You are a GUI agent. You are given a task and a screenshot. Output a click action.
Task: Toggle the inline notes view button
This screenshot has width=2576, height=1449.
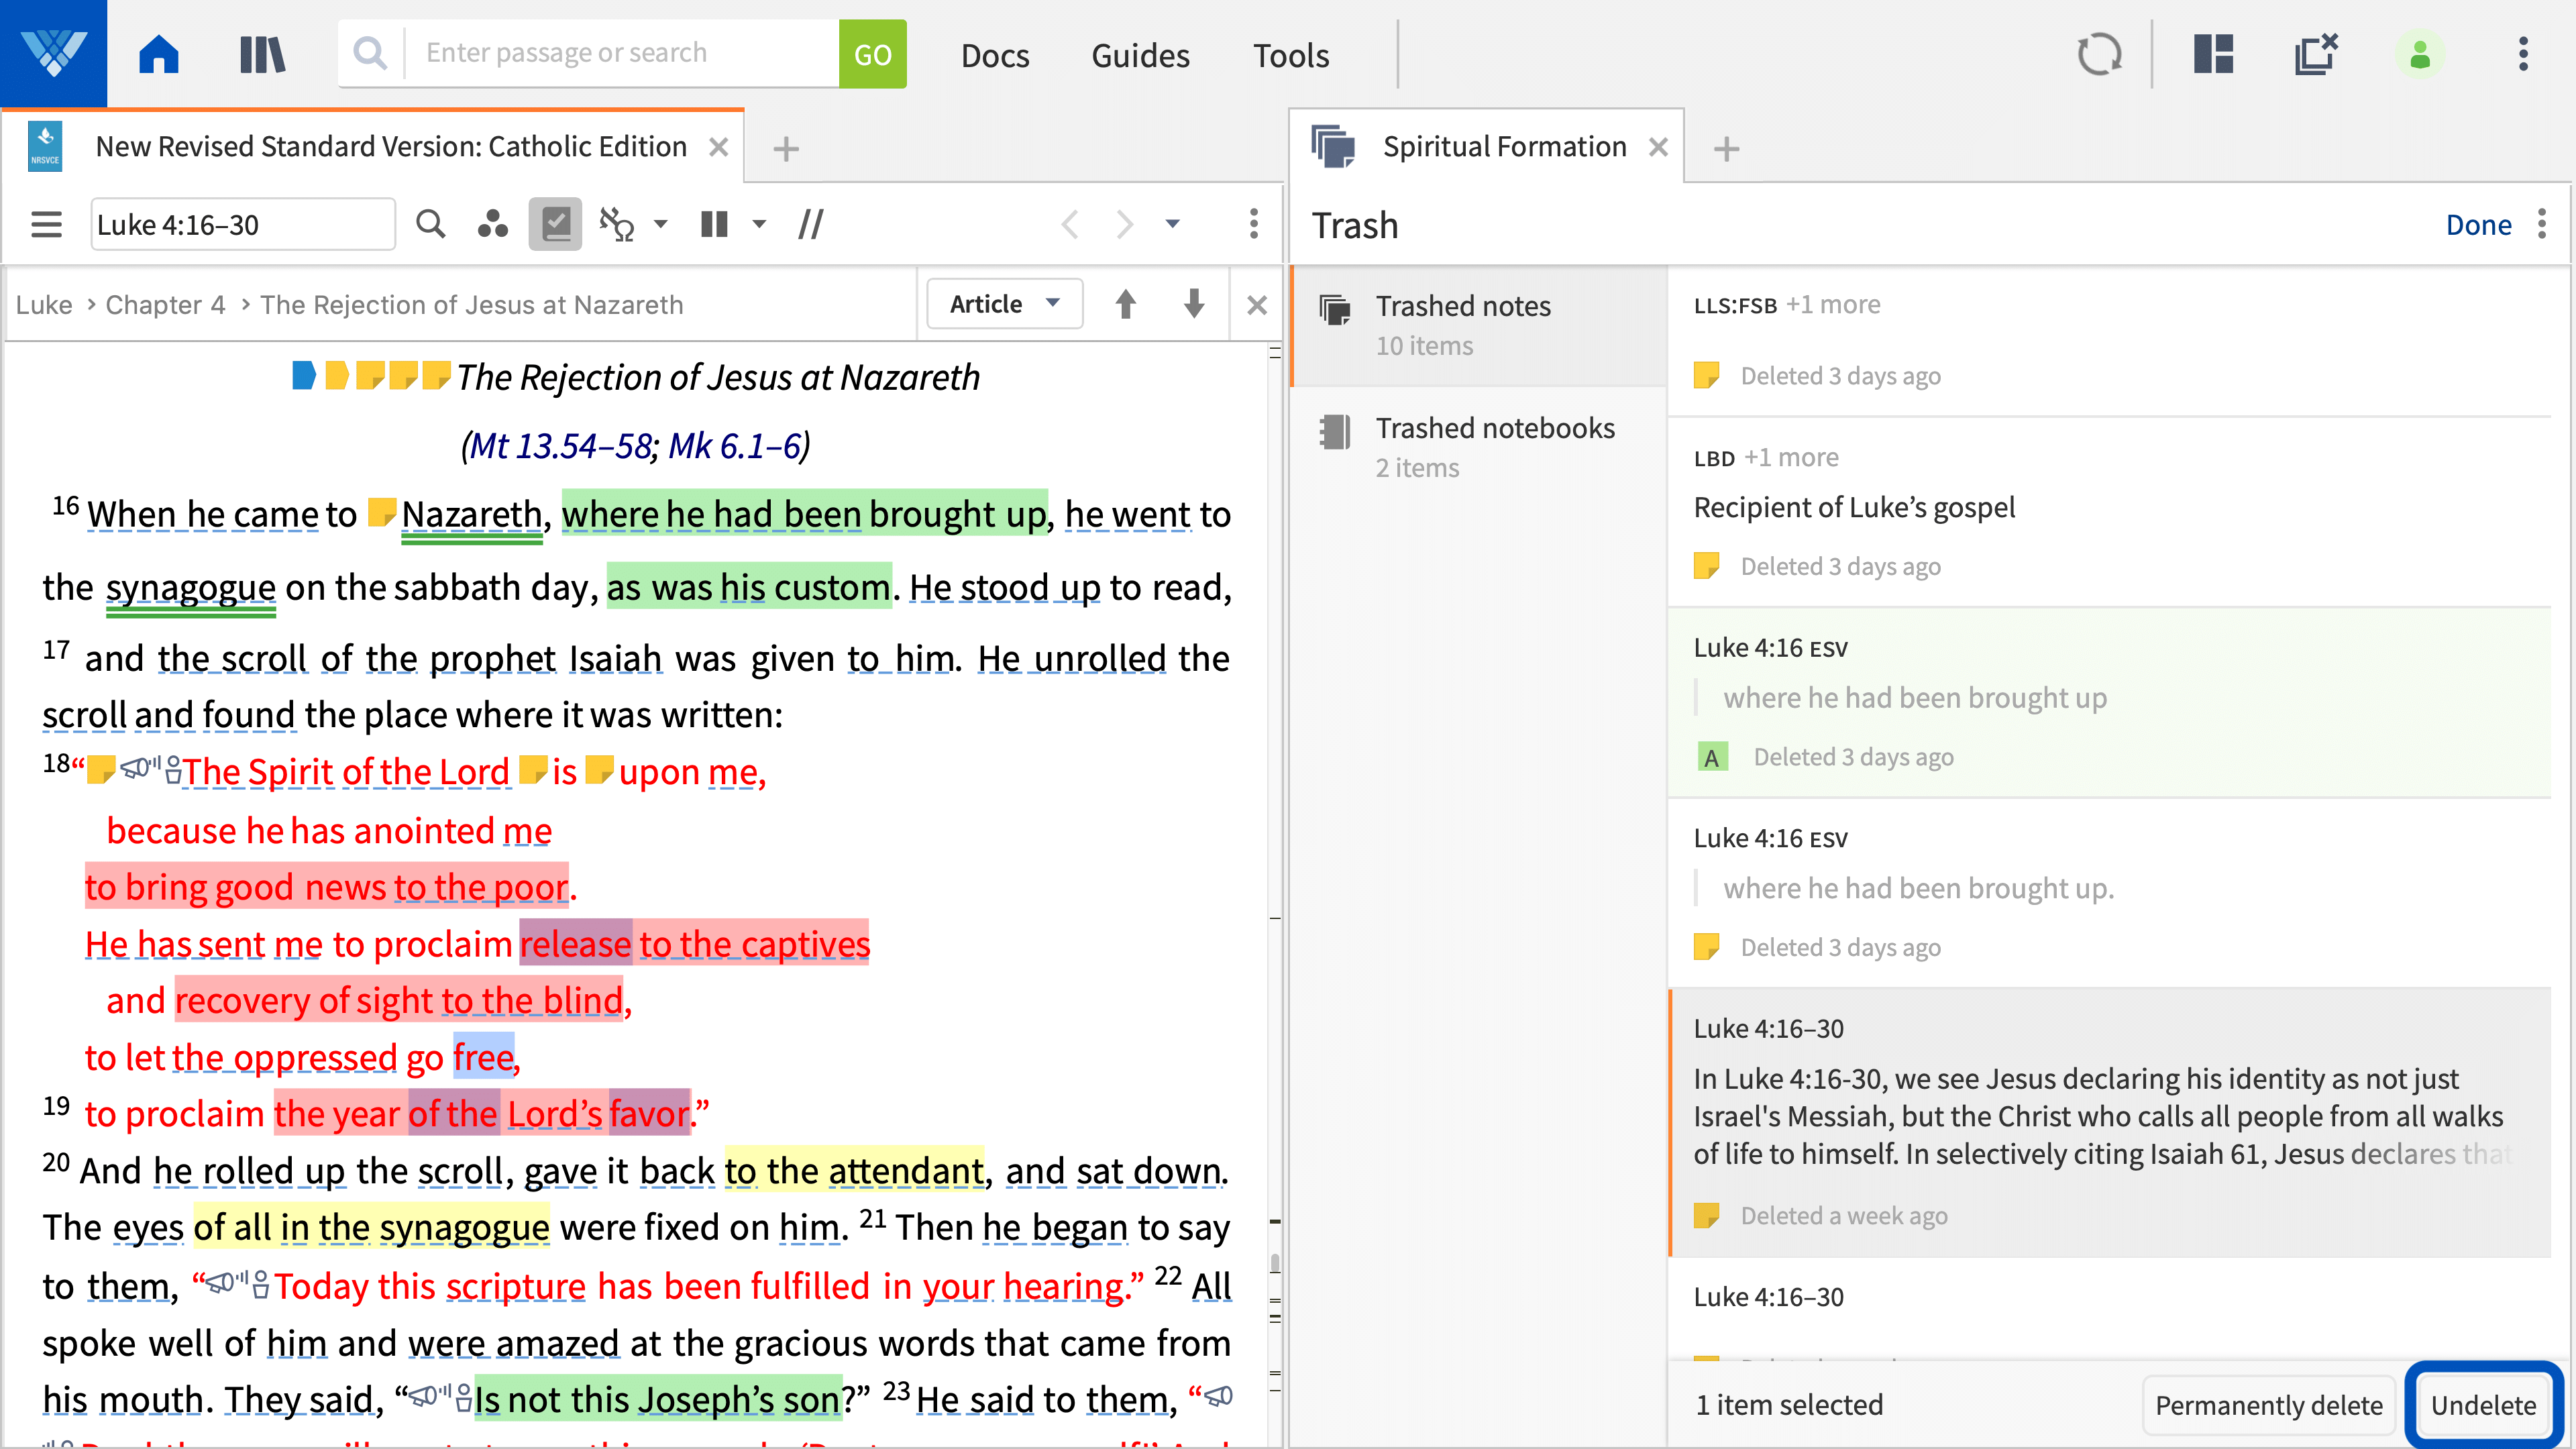click(x=556, y=224)
